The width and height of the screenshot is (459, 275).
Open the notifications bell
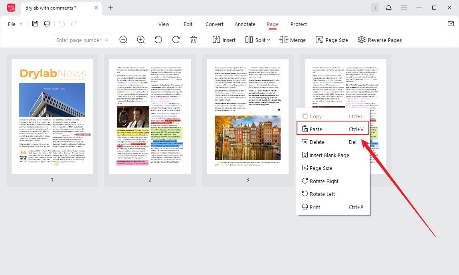pos(388,7)
